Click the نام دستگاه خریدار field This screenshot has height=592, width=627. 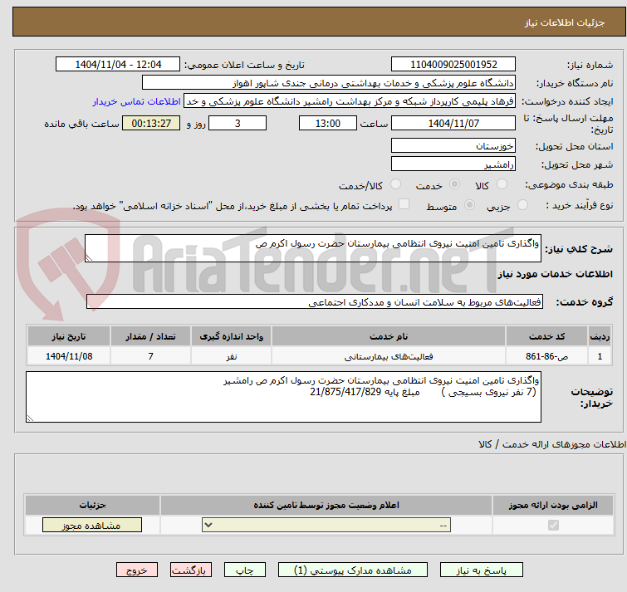(x=329, y=83)
